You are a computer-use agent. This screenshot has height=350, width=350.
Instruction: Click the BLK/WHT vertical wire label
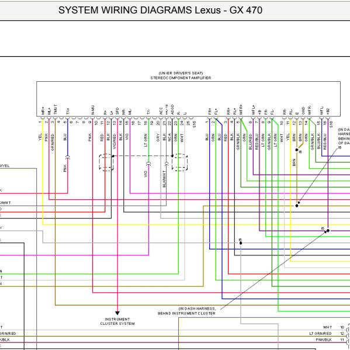click(165, 179)
